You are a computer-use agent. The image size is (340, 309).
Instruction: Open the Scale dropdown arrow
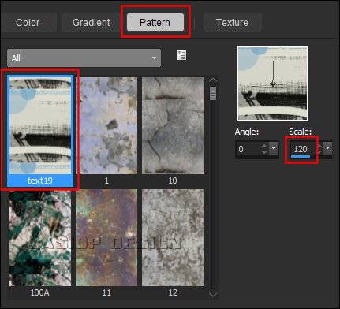click(327, 148)
